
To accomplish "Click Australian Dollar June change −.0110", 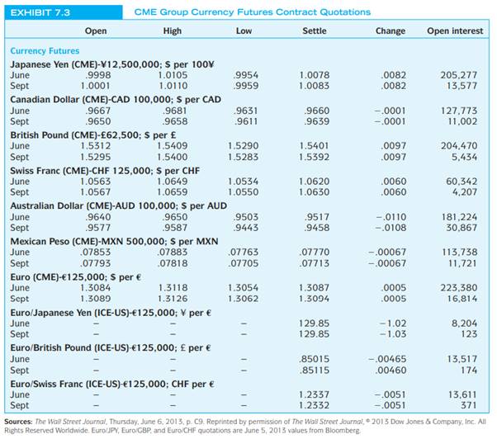I will pos(390,217).
